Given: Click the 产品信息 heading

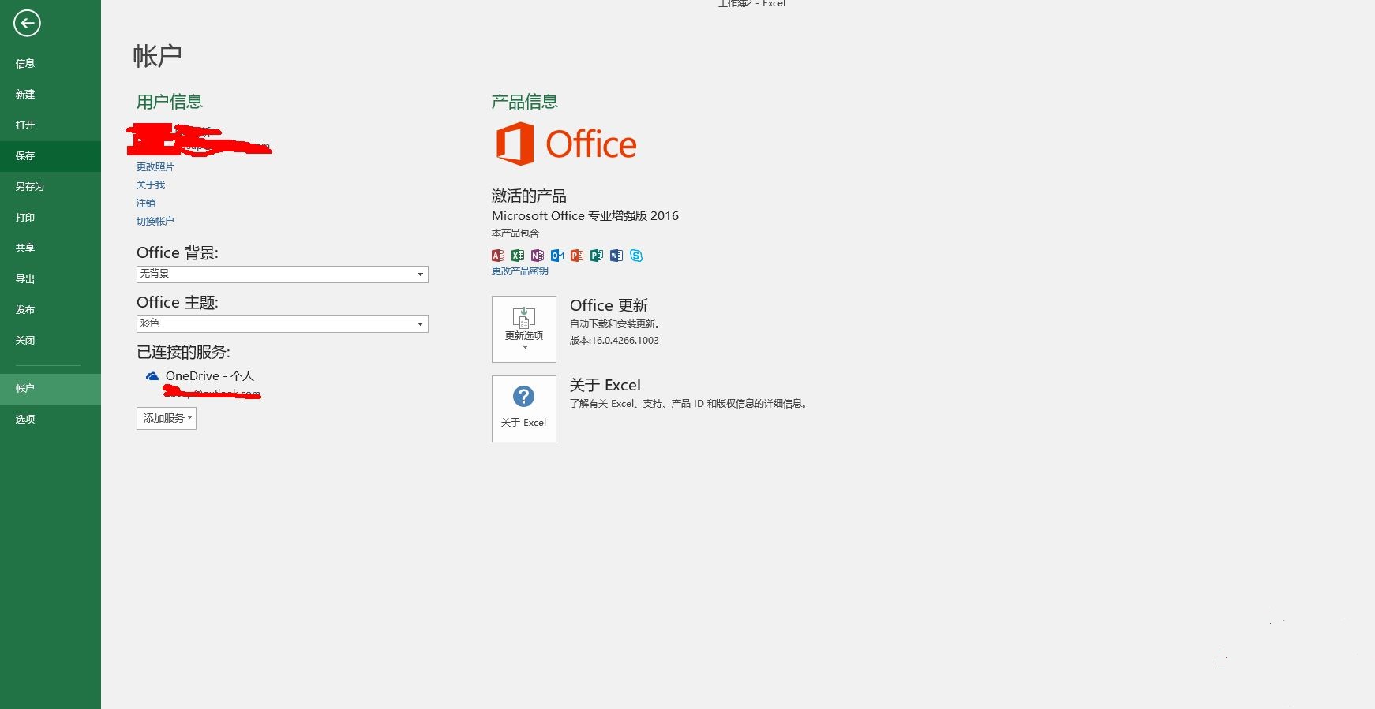Looking at the screenshot, I should pyautogui.click(x=524, y=102).
